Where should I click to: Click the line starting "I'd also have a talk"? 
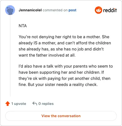[66, 66]
